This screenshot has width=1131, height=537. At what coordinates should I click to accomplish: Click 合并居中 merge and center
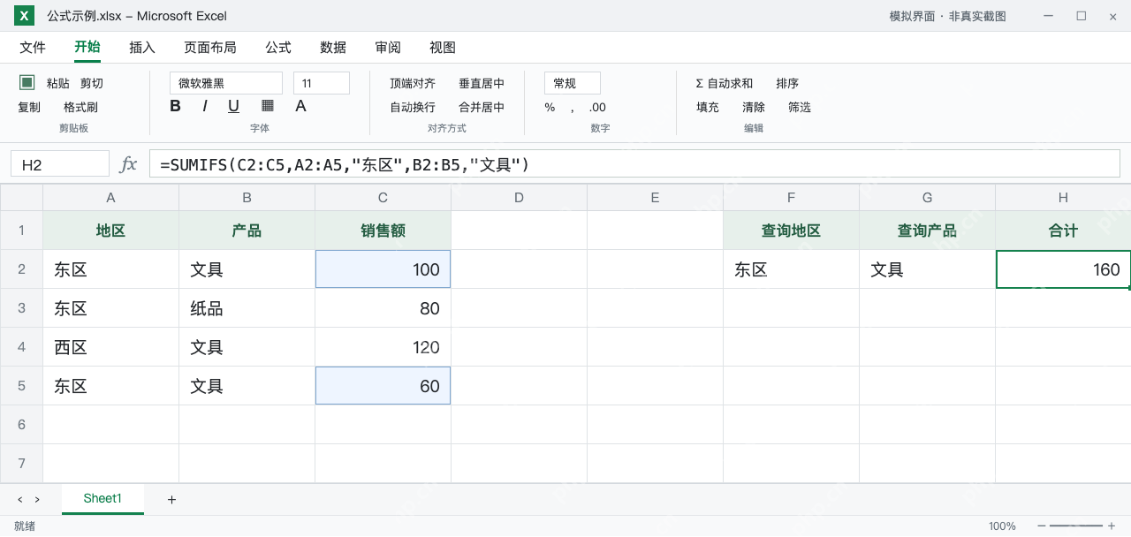click(482, 107)
